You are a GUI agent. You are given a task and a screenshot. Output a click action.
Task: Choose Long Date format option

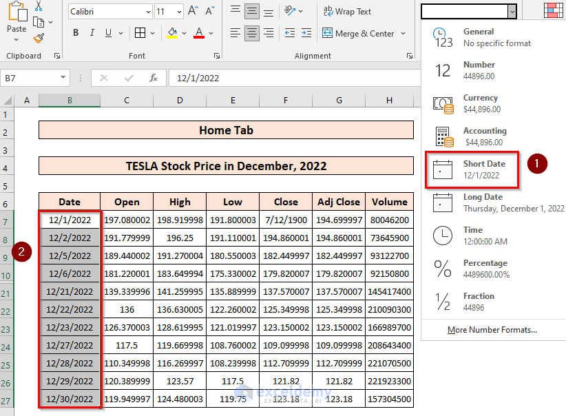[498, 203]
